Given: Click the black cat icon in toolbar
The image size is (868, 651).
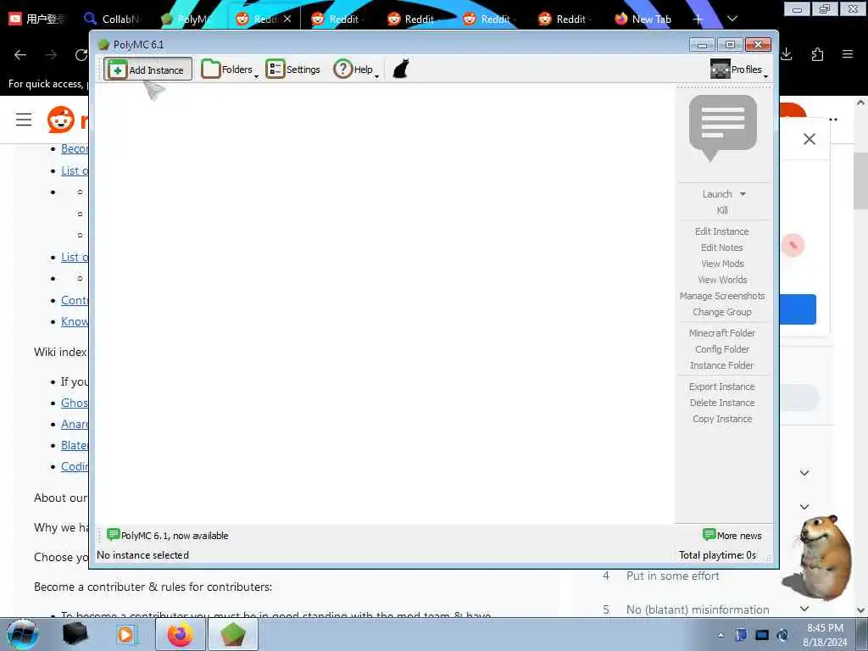Looking at the screenshot, I should tap(401, 70).
